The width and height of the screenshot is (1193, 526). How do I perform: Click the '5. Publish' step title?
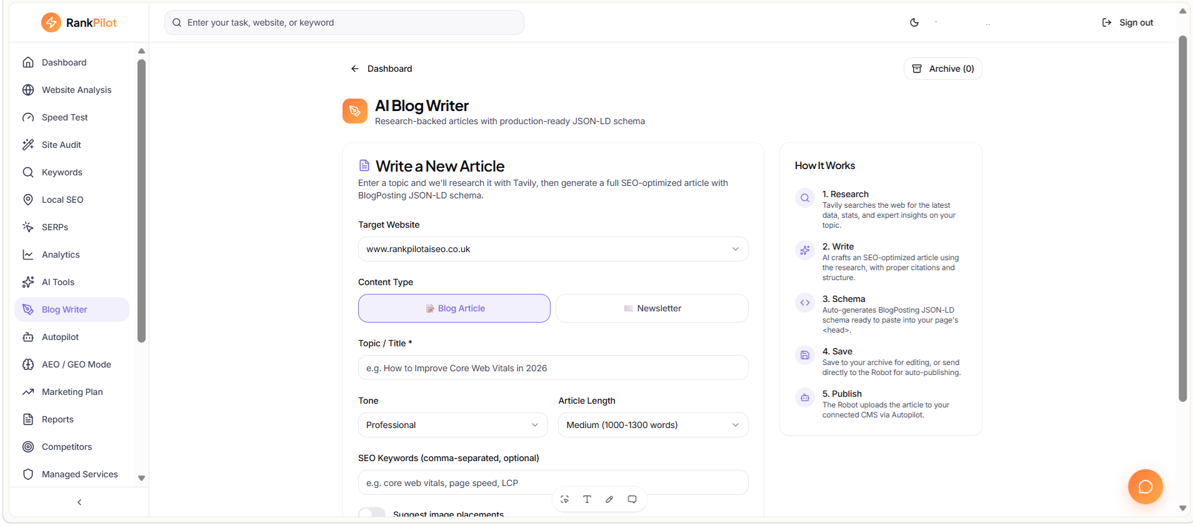click(x=842, y=394)
